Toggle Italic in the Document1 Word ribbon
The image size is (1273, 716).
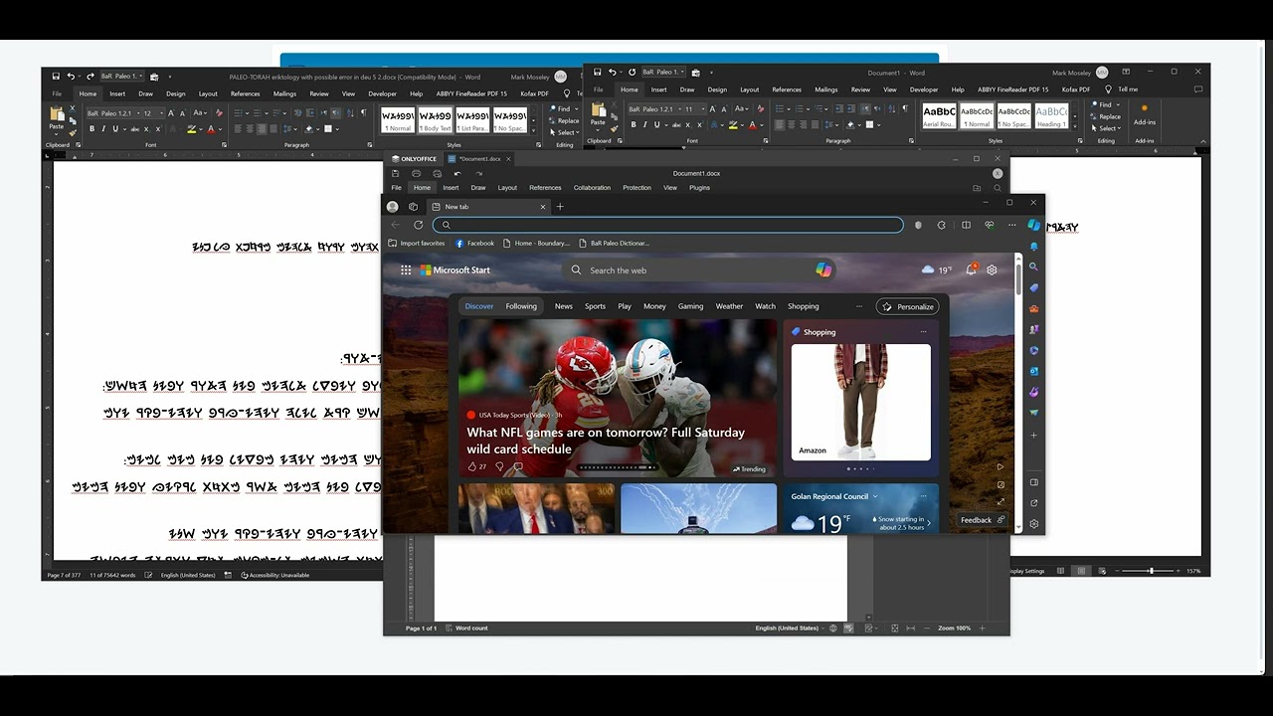(645, 124)
